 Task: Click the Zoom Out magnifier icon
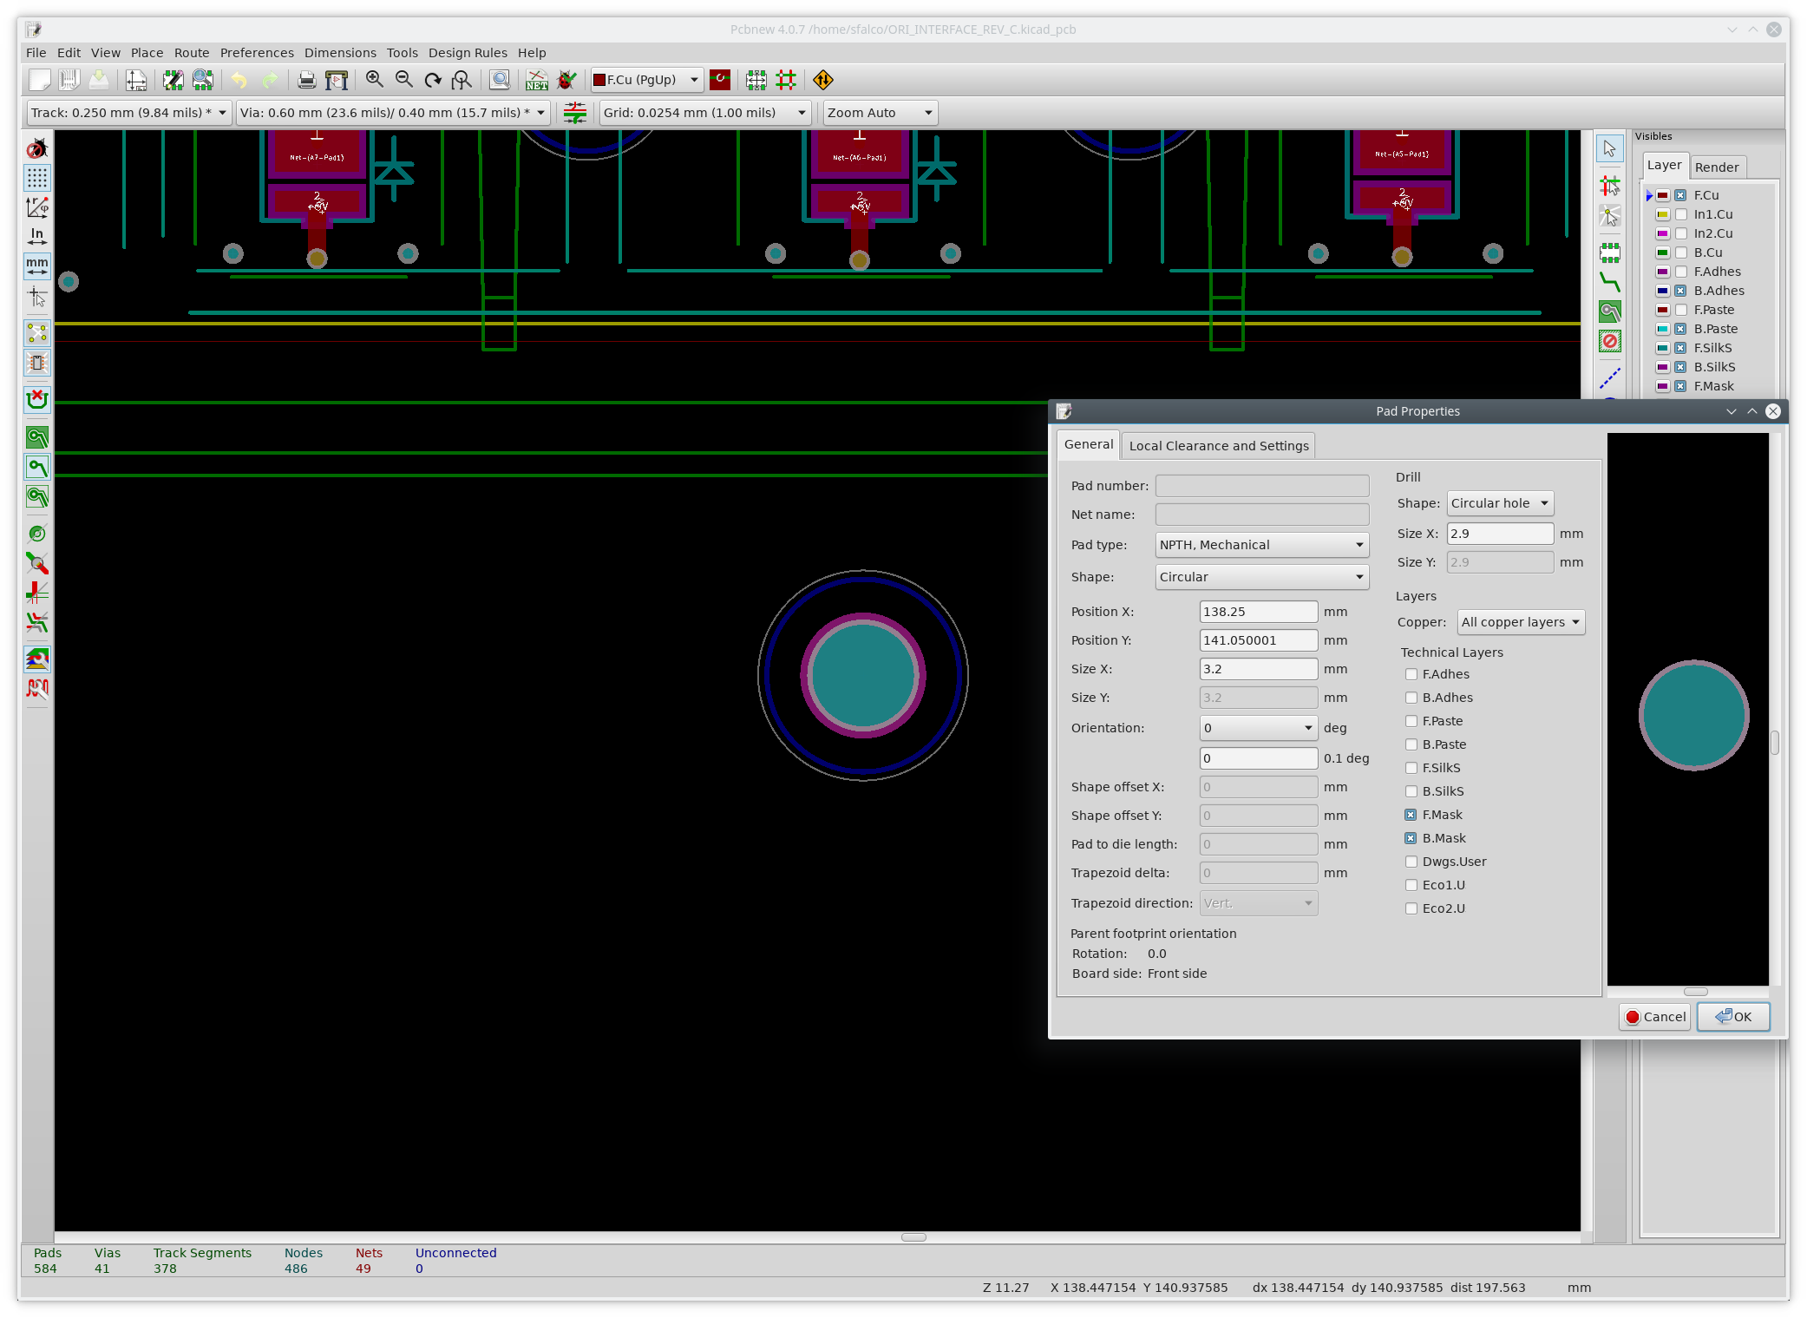pyautogui.click(x=403, y=80)
